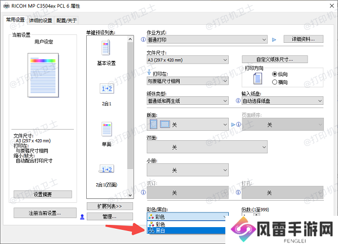The width and height of the screenshot is (338, 244).
Task: Click the 彩色/黑白 combo box
Action: (188, 216)
